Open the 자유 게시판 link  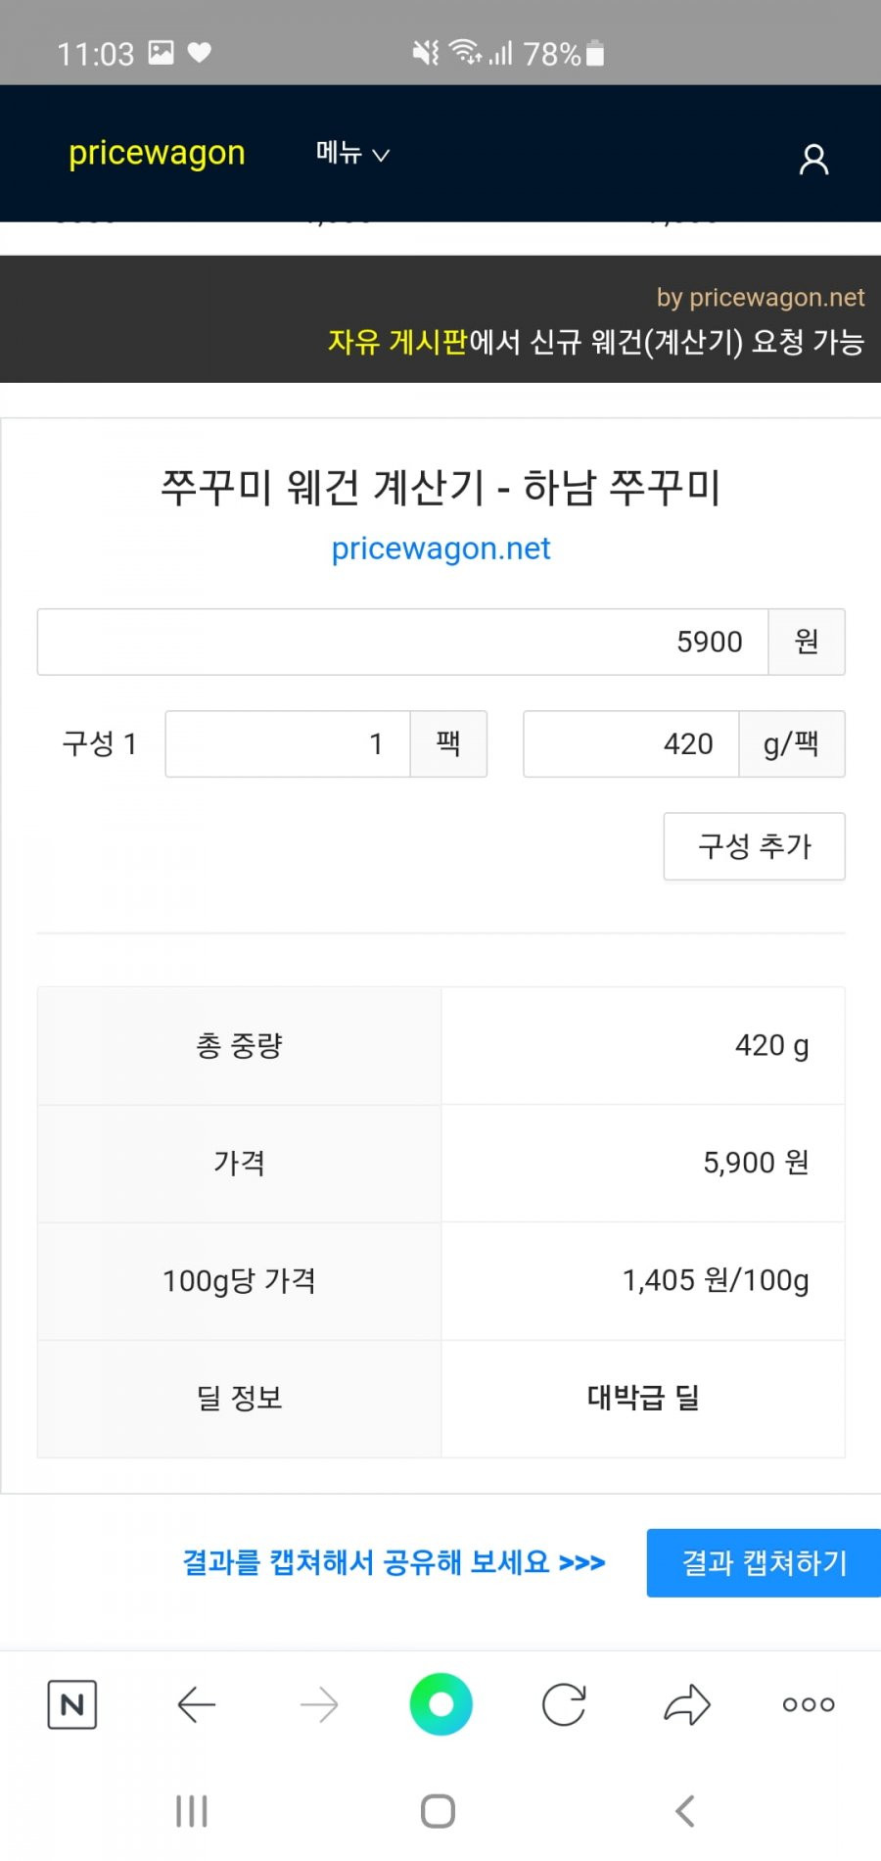point(397,341)
